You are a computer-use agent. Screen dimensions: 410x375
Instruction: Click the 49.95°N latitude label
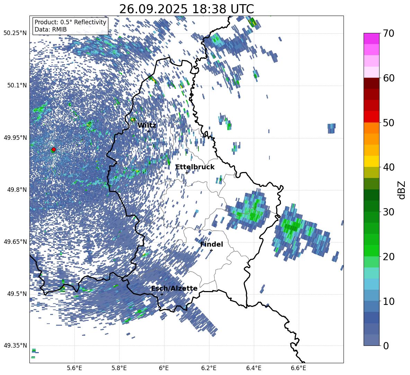15,137
